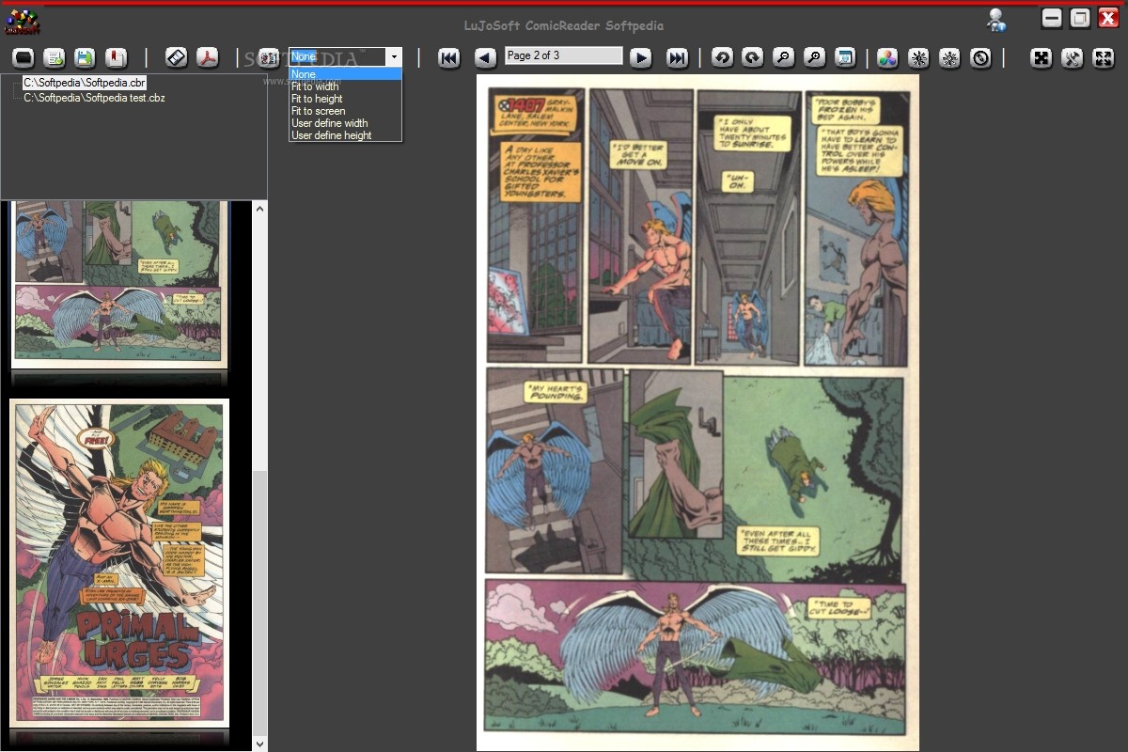
Task: Click the red Adobe PDF export icon
Action: (208, 58)
